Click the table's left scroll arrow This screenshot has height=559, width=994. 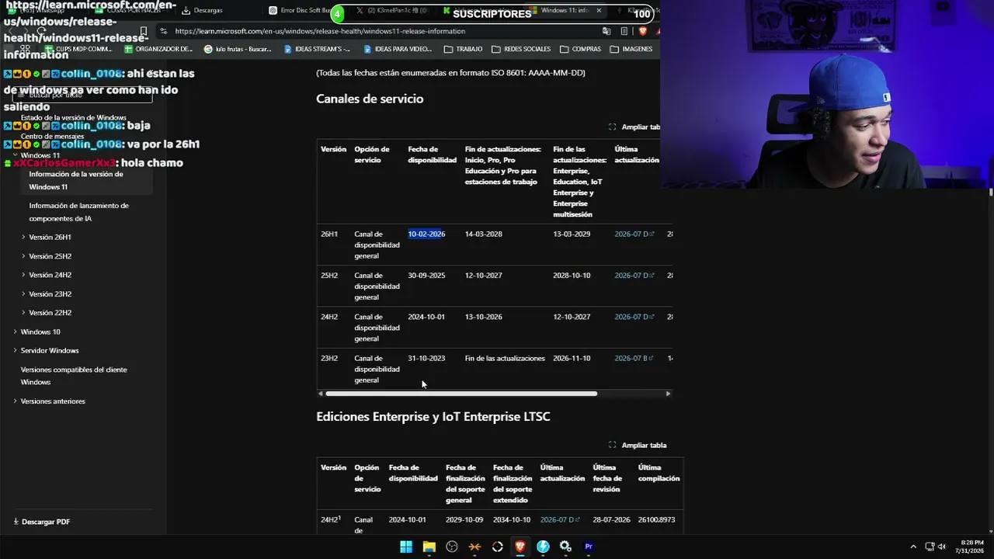(x=320, y=394)
